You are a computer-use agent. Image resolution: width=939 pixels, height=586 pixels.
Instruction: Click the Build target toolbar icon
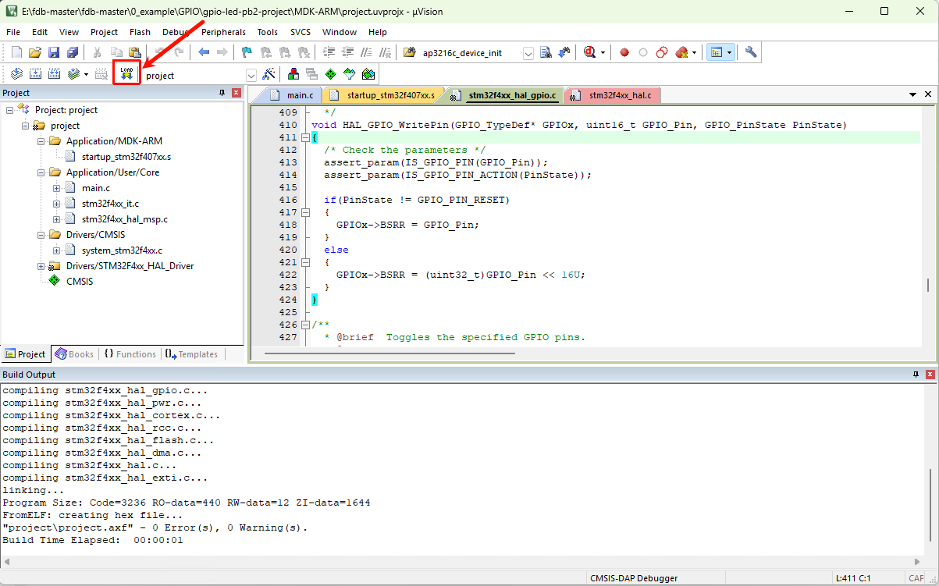(34, 74)
